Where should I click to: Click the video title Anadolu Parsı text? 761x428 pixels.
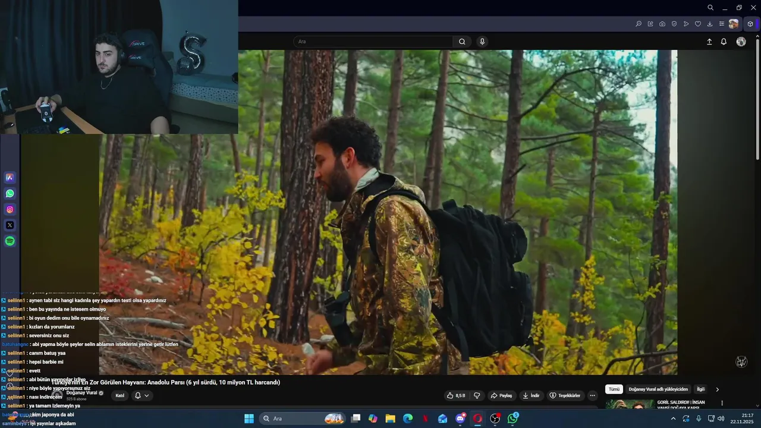coord(165,382)
